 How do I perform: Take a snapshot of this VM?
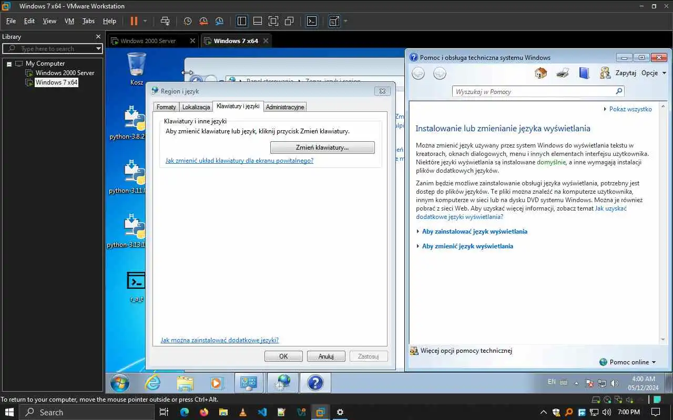tap(188, 21)
